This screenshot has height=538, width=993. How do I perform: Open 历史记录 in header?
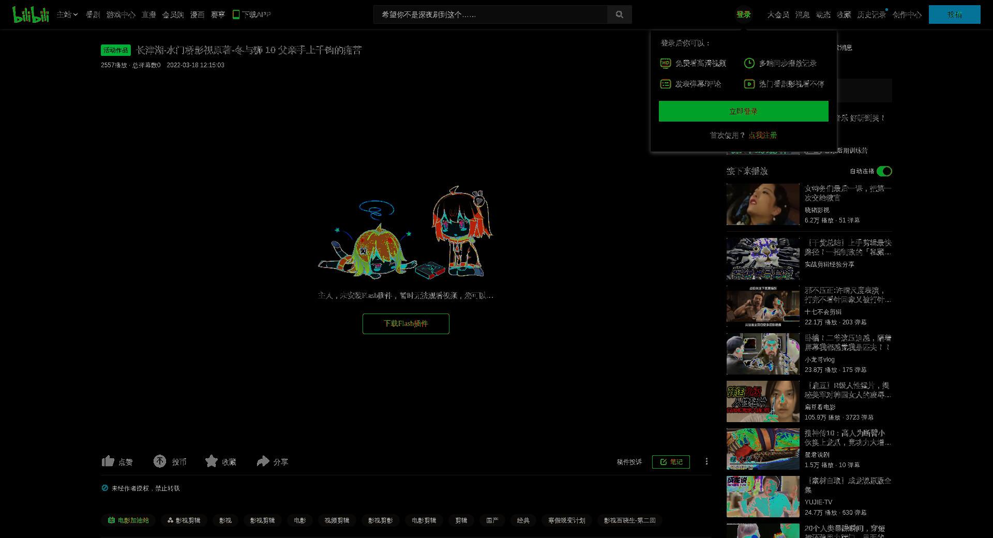coord(872,14)
